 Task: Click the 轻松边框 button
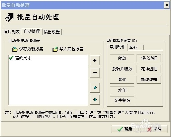tap(149, 58)
